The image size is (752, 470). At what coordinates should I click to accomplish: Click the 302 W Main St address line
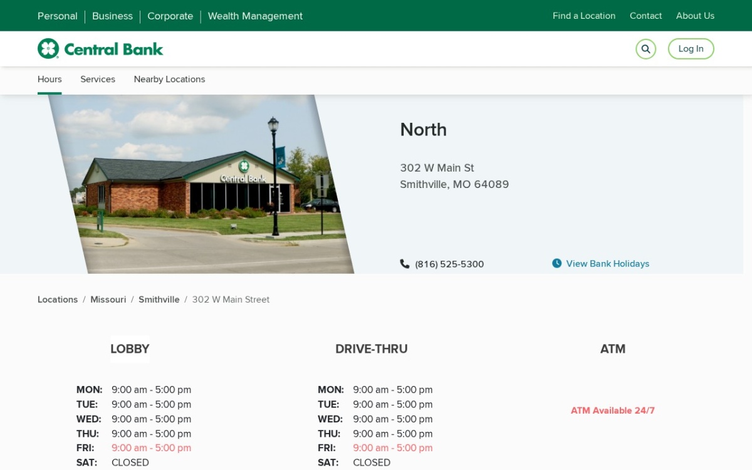pyautogui.click(x=437, y=168)
